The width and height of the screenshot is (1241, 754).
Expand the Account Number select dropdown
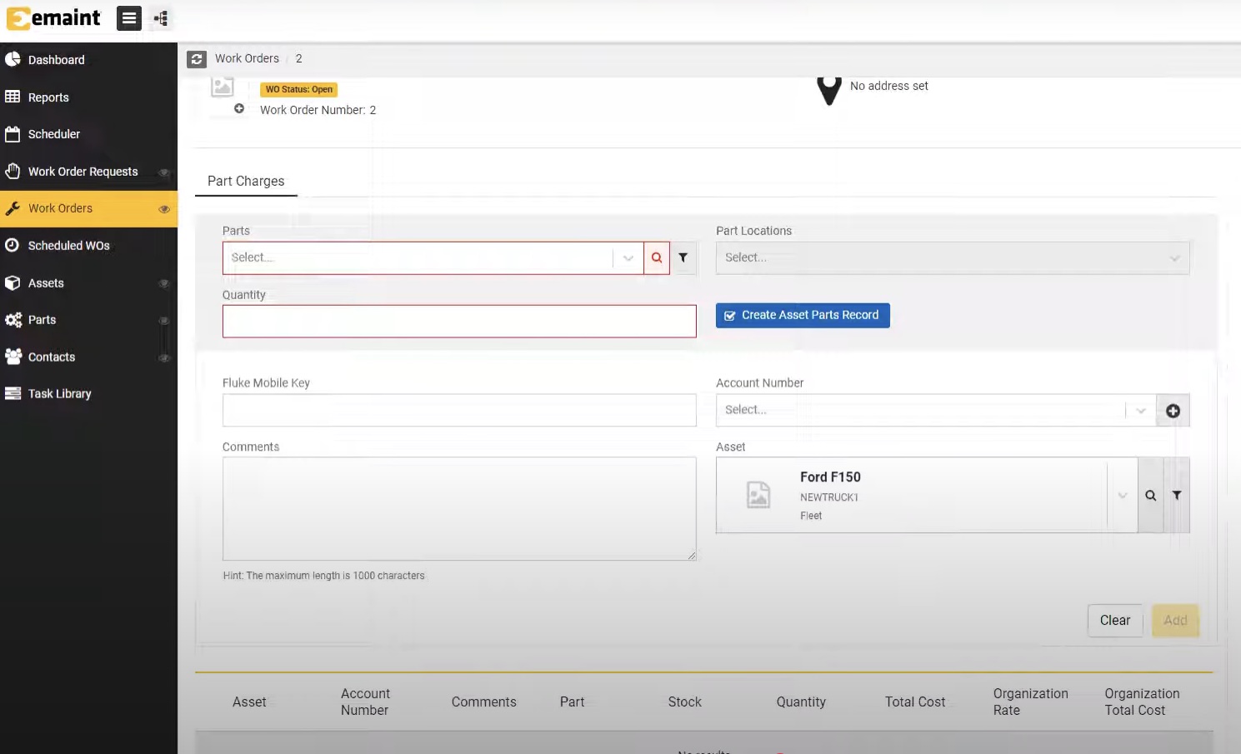tap(1140, 410)
